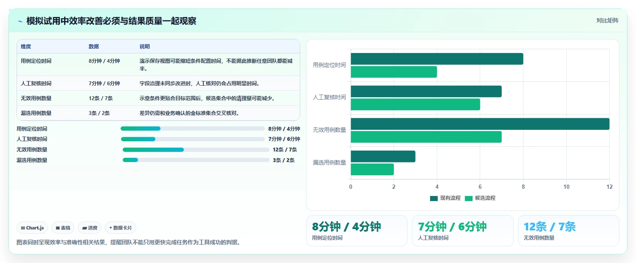Click the 8分钟 / 4分钟 data card
Image resolution: width=636 pixels, height=263 pixels.
(x=357, y=231)
